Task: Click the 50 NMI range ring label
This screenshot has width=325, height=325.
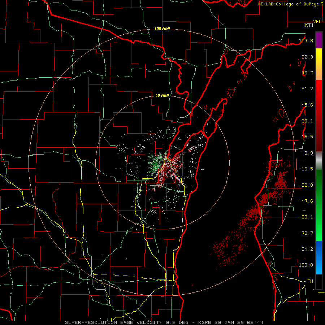Action: pyautogui.click(x=162, y=96)
